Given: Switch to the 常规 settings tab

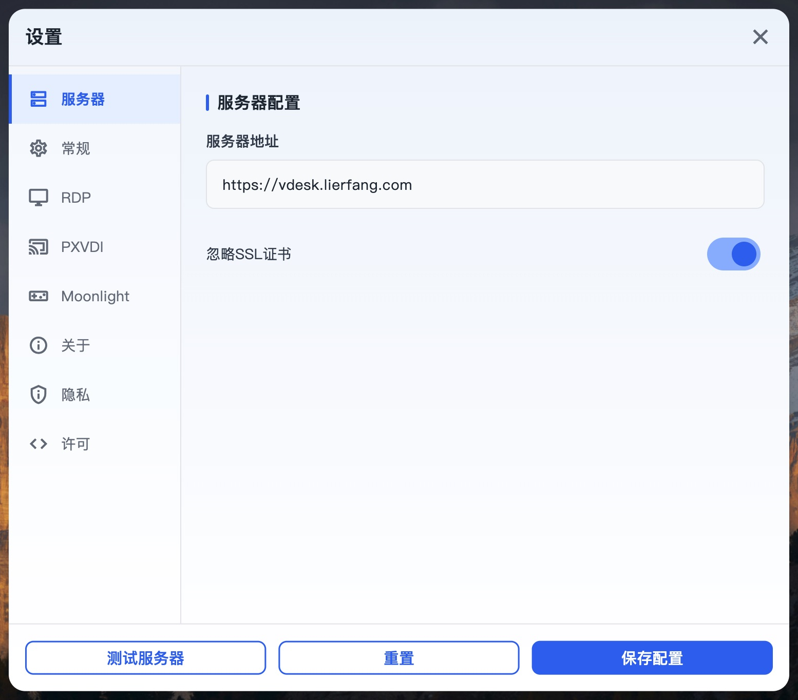Looking at the screenshot, I should pyautogui.click(x=95, y=148).
